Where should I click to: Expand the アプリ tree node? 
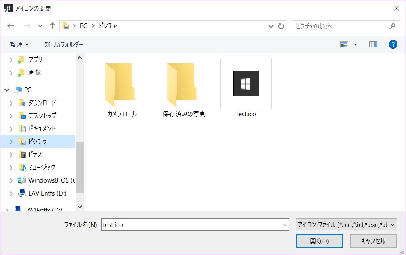pos(11,60)
